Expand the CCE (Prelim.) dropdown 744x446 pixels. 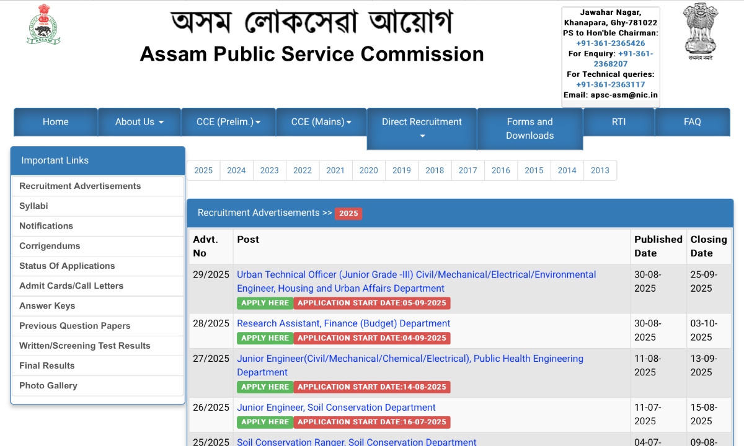[228, 122]
